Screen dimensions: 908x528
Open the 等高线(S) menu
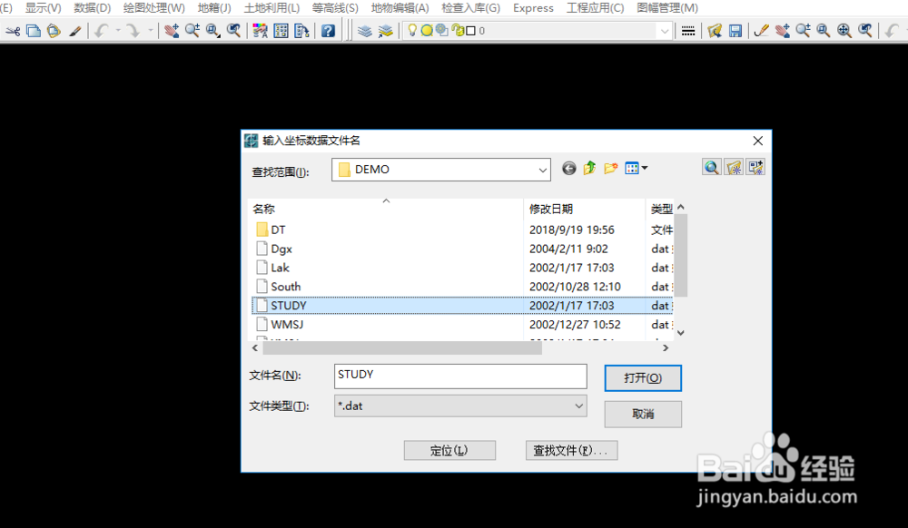pyautogui.click(x=335, y=8)
